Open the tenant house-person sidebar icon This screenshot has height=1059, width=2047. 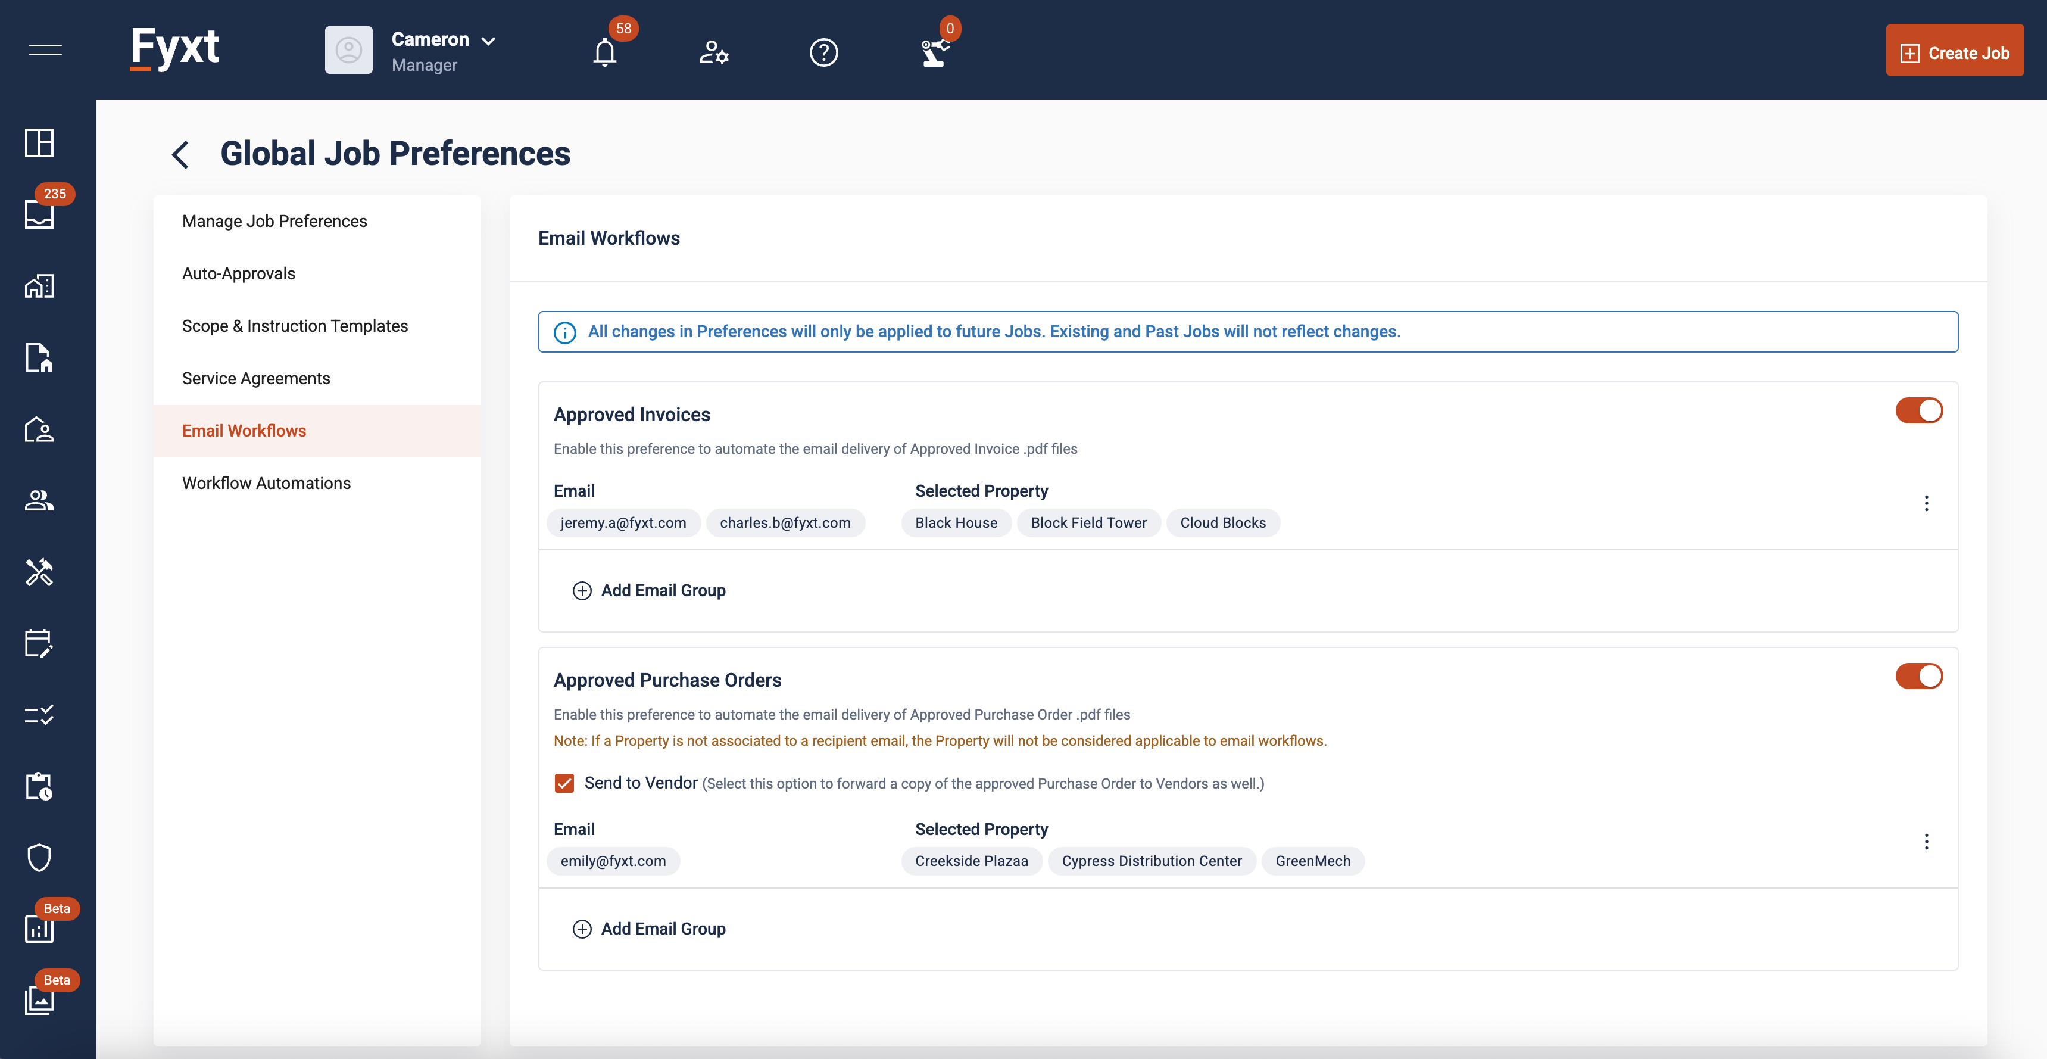click(x=39, y=429)
